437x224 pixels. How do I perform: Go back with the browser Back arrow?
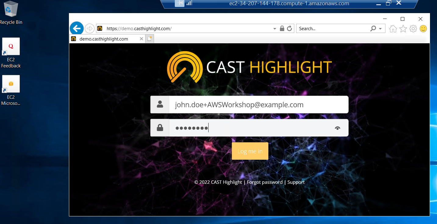[77, 29]
